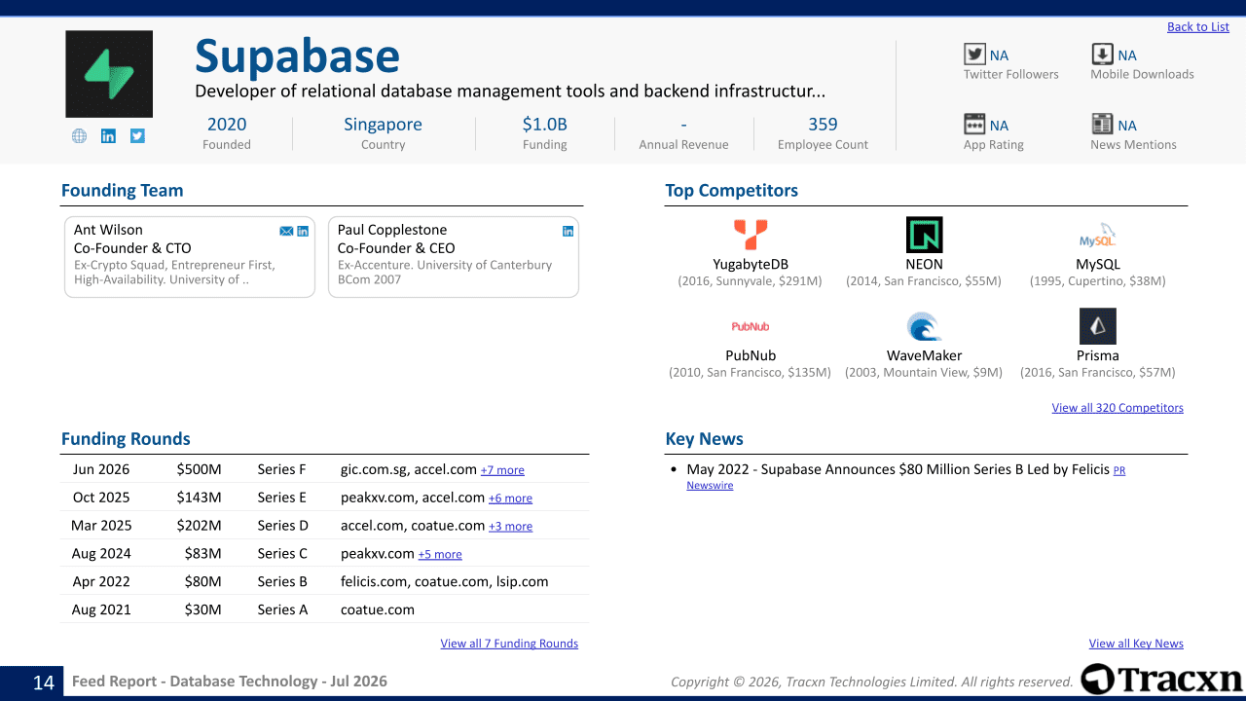Click the Aug 2024 round date
This screenshot has height=701, width=1246.
tap(101, 554)
